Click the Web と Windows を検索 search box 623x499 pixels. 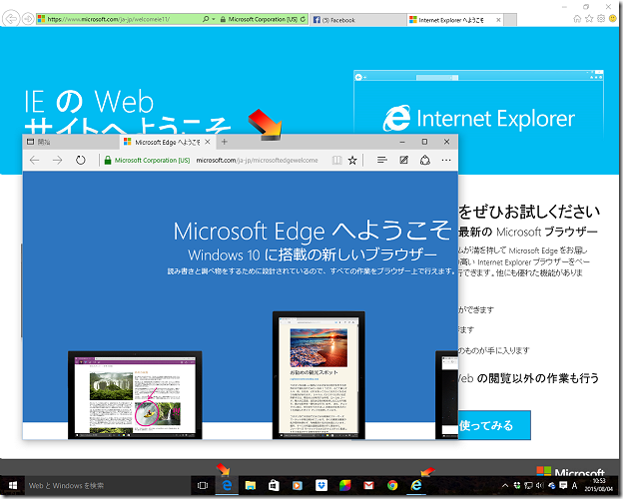(107, 485)
